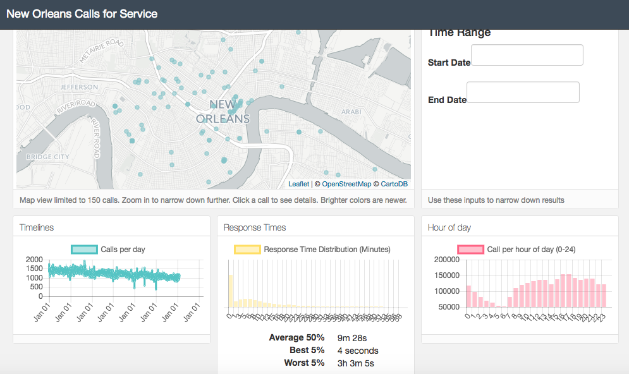Focus the Start Date input field
Viewport: 629px width, 374px height.
(527, 55)
